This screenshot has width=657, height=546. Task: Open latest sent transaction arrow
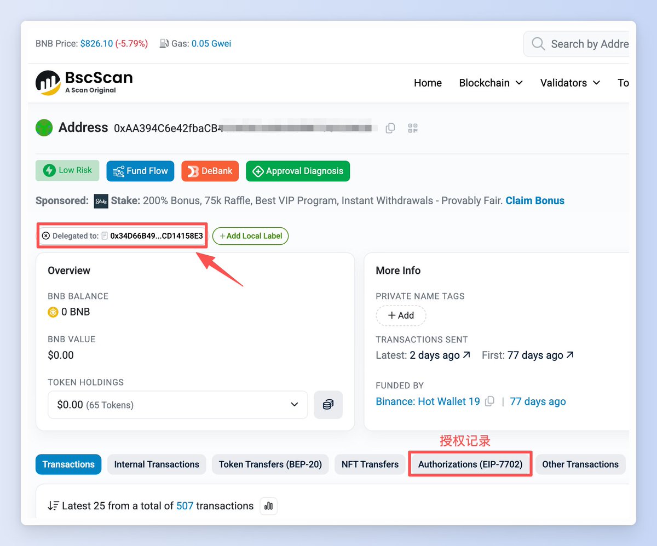pos(466,355)
